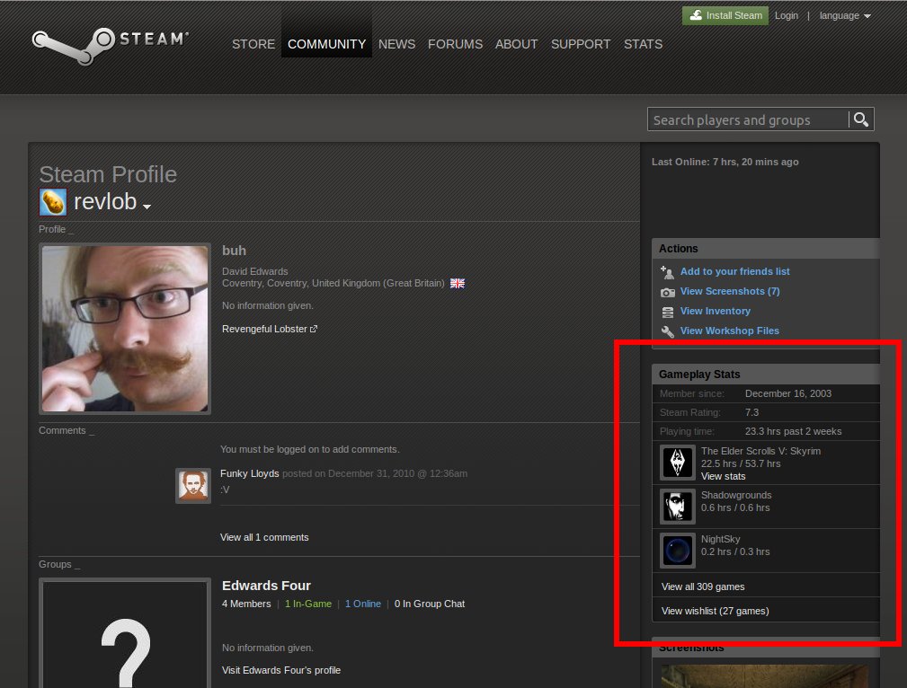The height and width of the screenshot is (688, 907).
Task: Open the NightSky game icon
Action: tap(677, 551)
